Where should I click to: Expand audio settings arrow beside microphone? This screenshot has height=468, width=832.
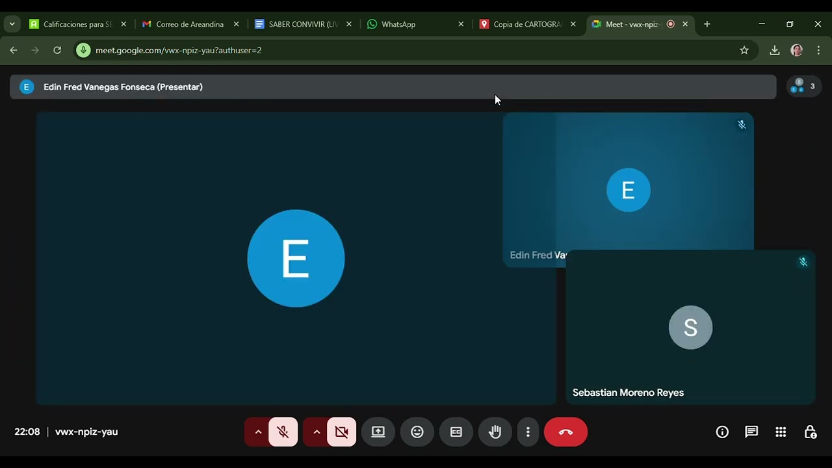(x=258, y=432)
